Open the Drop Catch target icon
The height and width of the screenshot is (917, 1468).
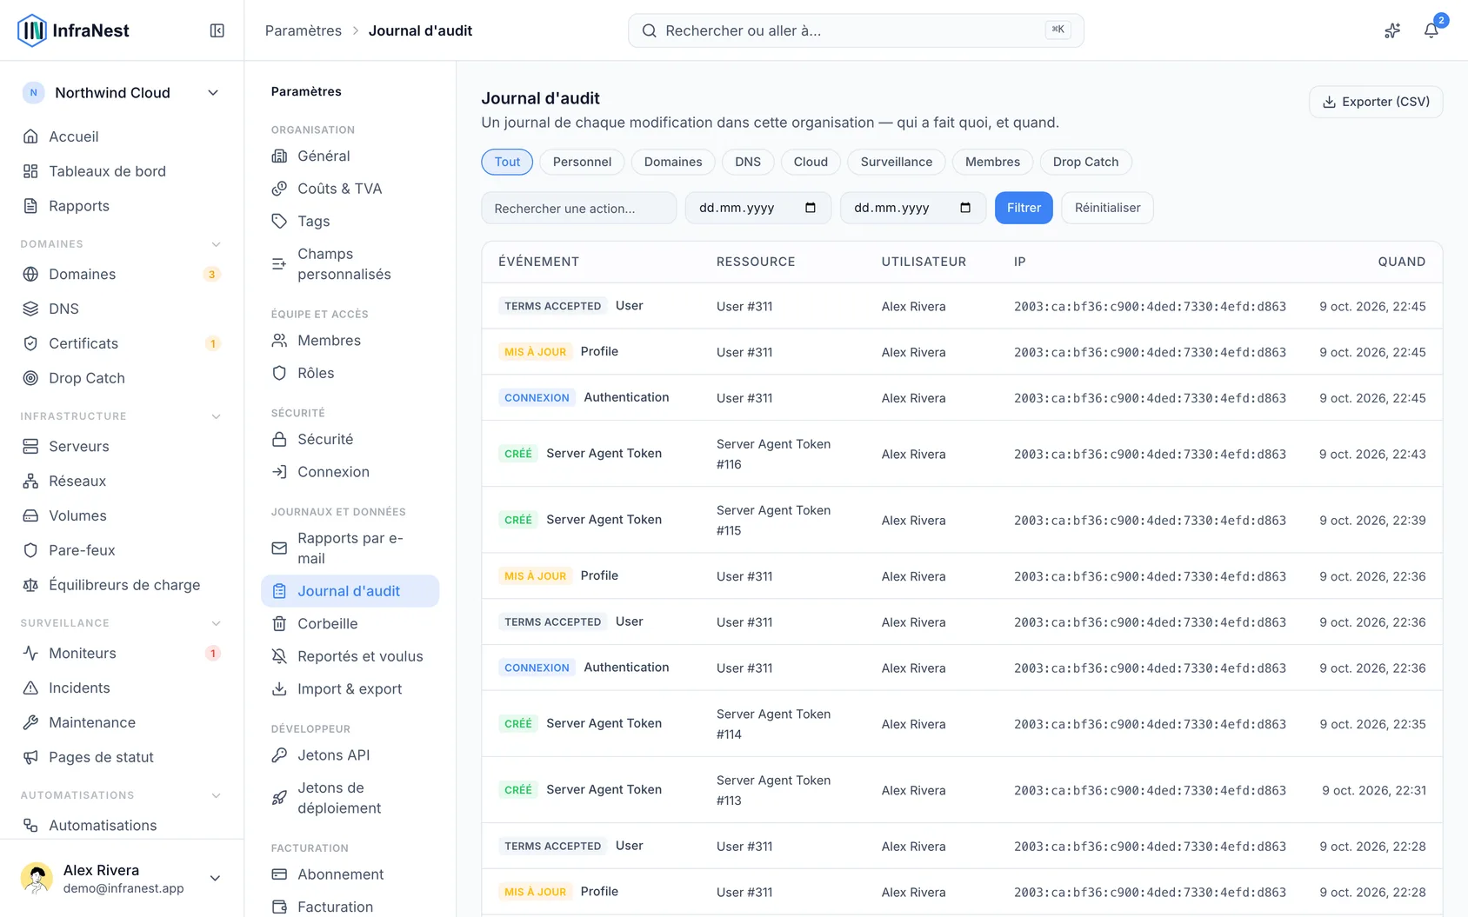tap(30, 378)
